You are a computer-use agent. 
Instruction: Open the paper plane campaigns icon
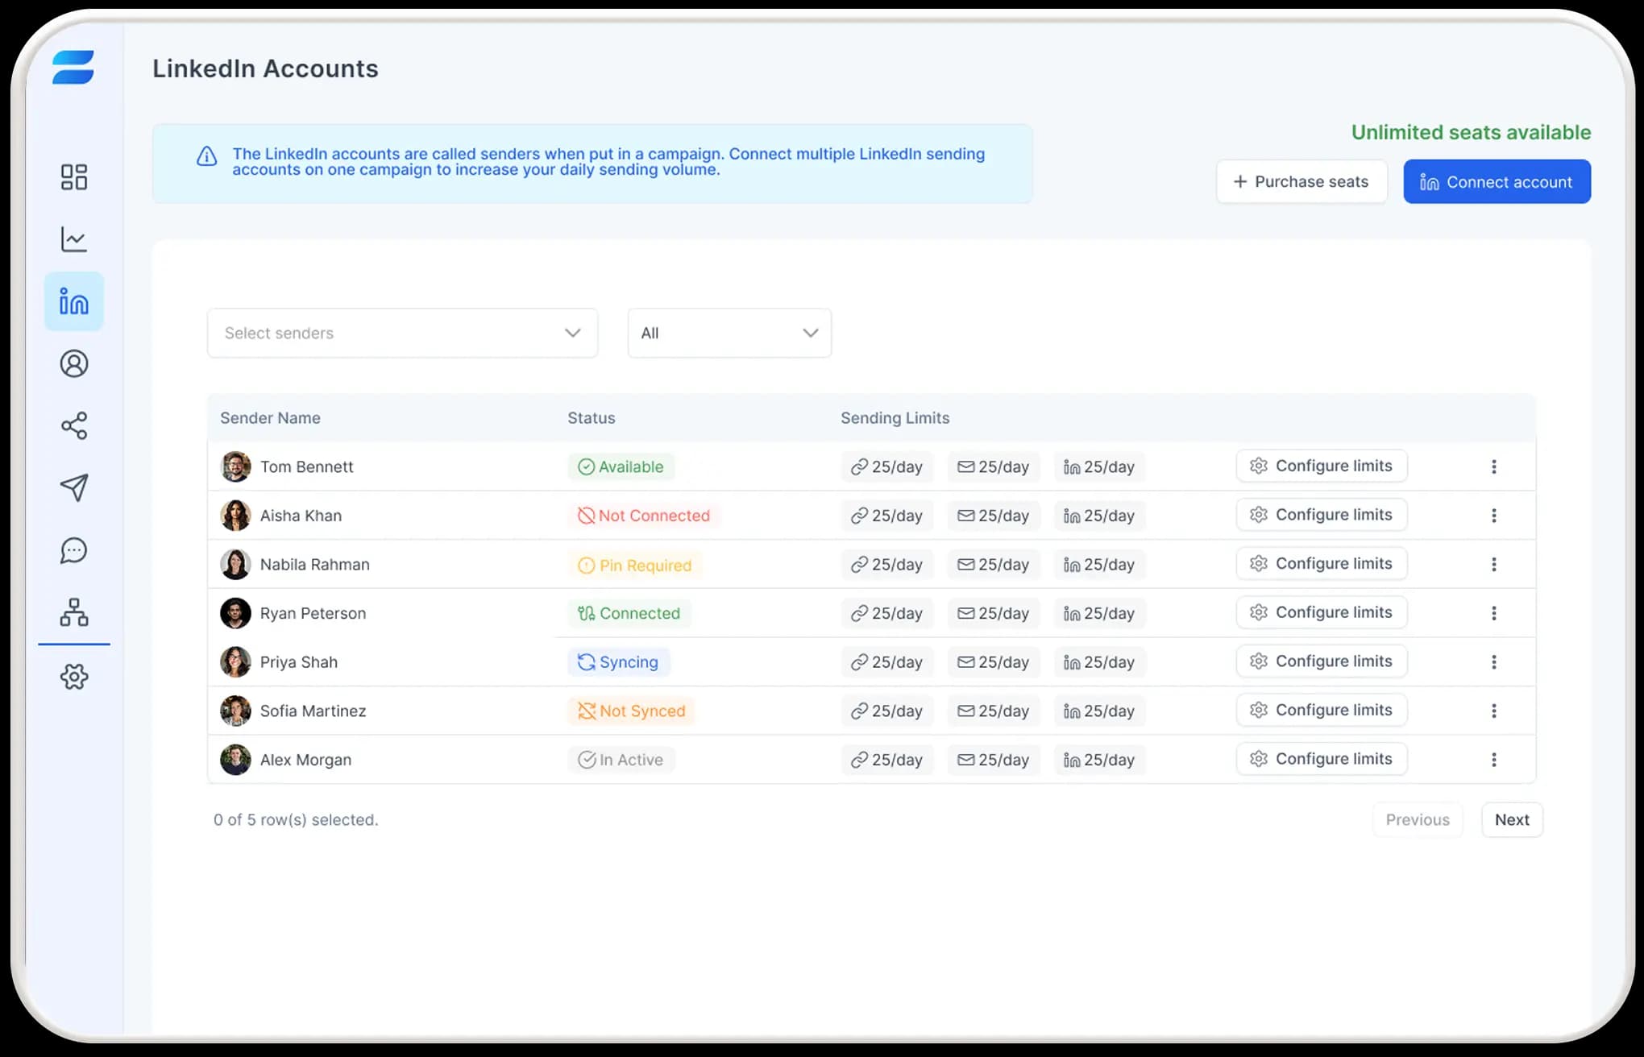click(x=73, y=487)
